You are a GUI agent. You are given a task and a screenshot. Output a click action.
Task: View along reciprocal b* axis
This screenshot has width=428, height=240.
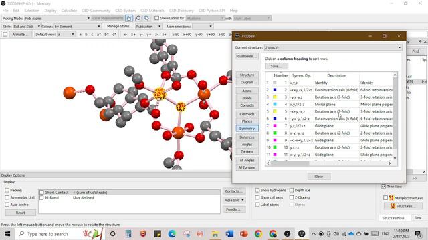coord(106,35)
